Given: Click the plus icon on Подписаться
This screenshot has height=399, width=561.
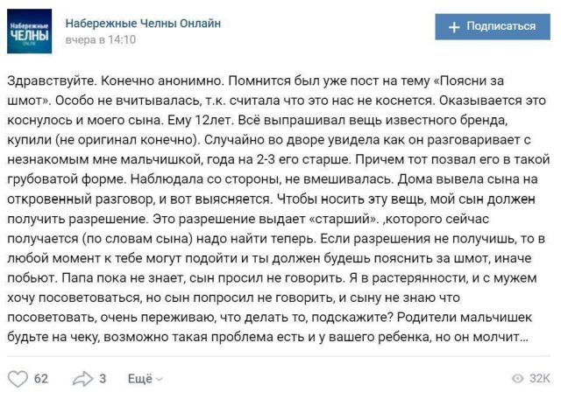Looking at the screenshot, I should pyautogui.click(x=454, y=26).
